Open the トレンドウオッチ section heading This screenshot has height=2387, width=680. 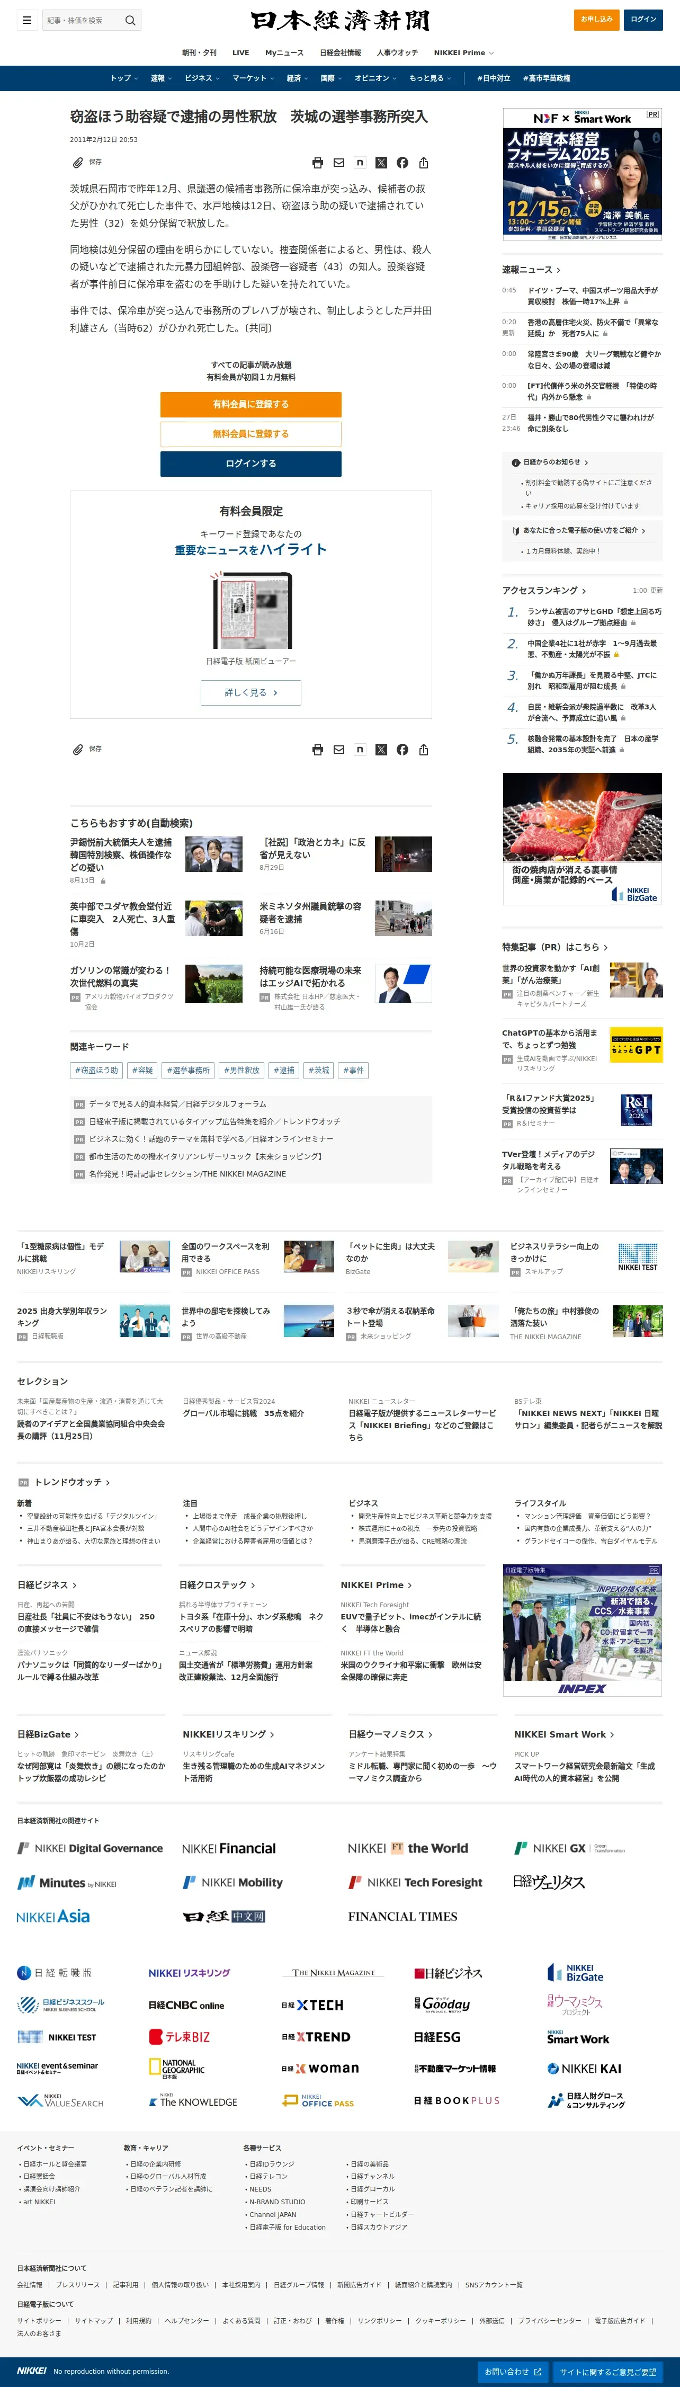(71, 1482)
